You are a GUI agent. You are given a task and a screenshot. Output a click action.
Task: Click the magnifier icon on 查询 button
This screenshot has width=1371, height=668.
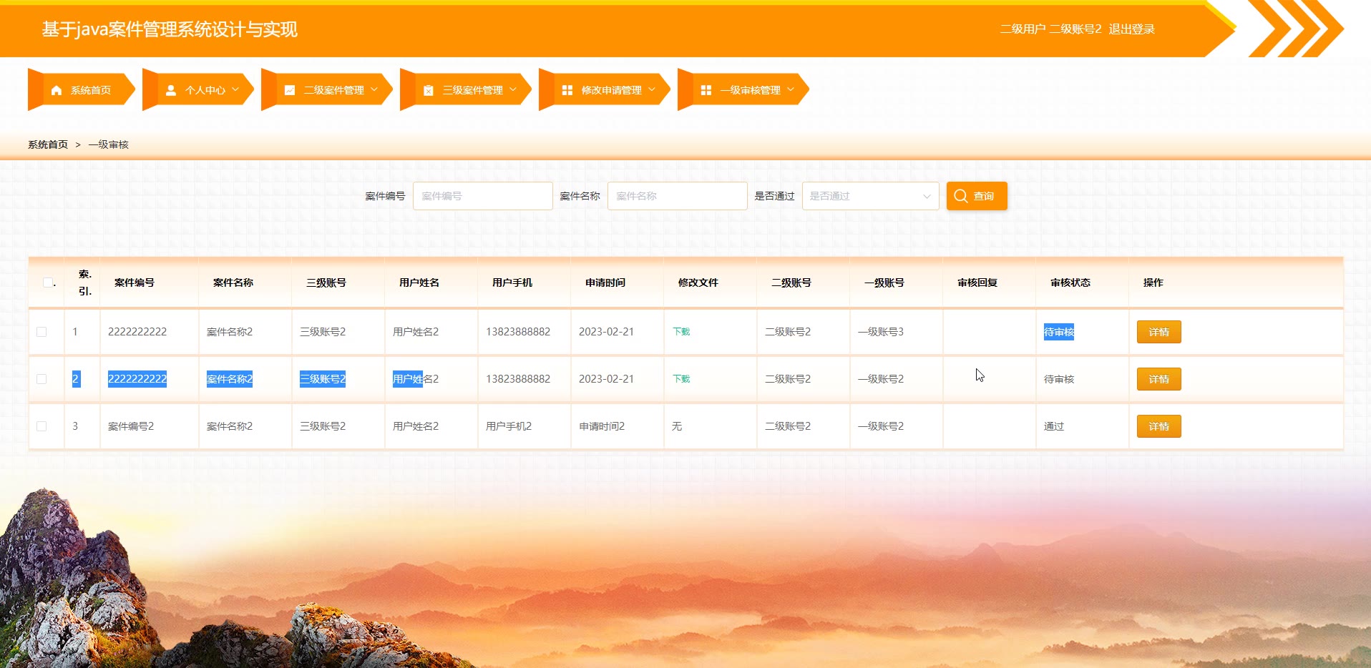961,196
